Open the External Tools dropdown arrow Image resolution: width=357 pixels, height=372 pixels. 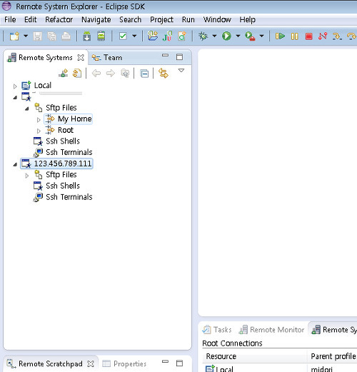coord(261,36)
